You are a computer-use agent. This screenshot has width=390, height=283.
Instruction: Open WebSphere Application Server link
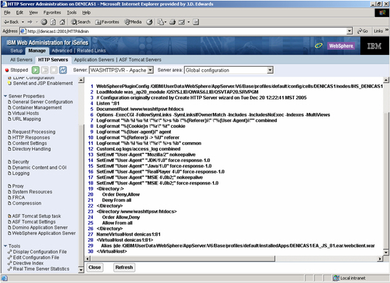pyautogui.click(x=44, y=233)
